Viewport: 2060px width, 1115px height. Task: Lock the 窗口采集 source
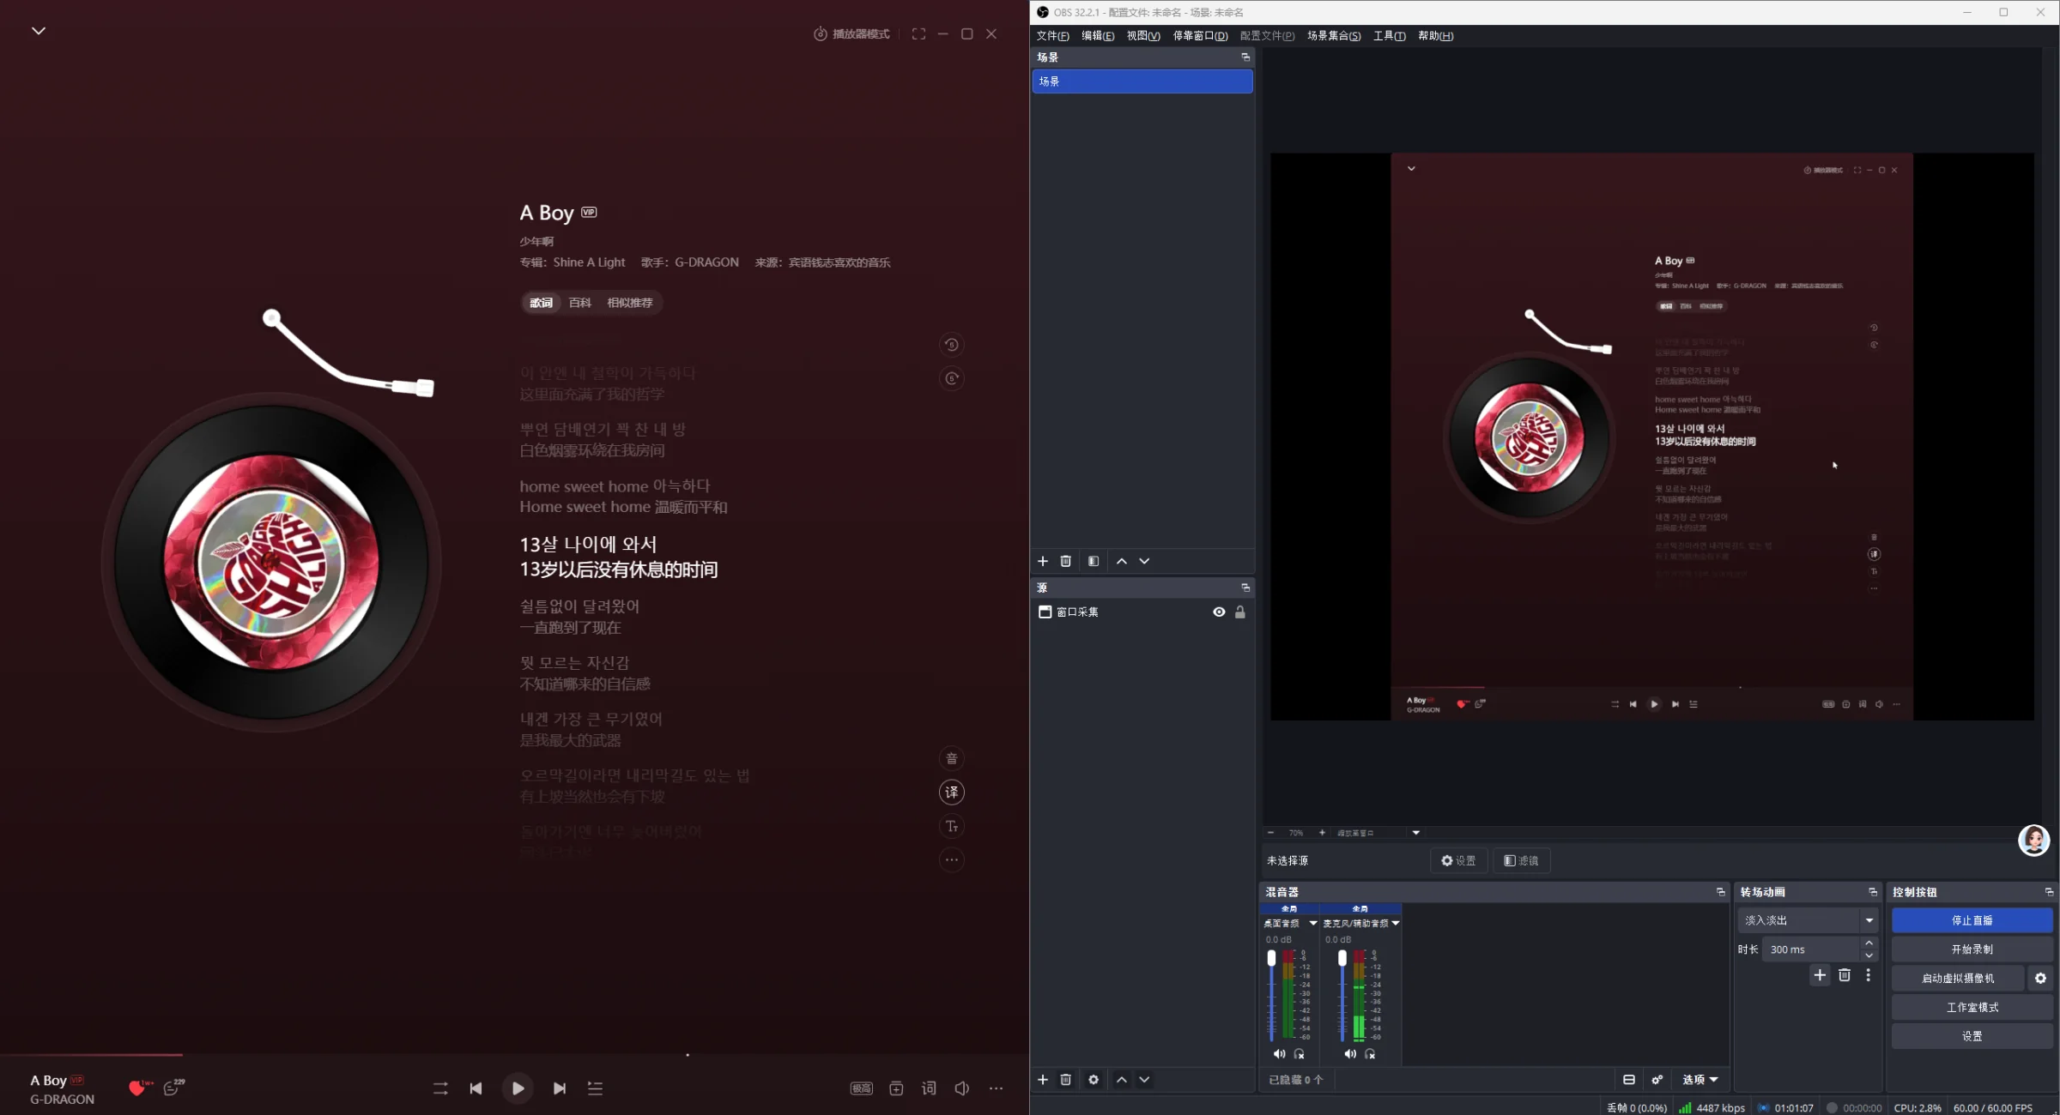[x=1240, y=612]
